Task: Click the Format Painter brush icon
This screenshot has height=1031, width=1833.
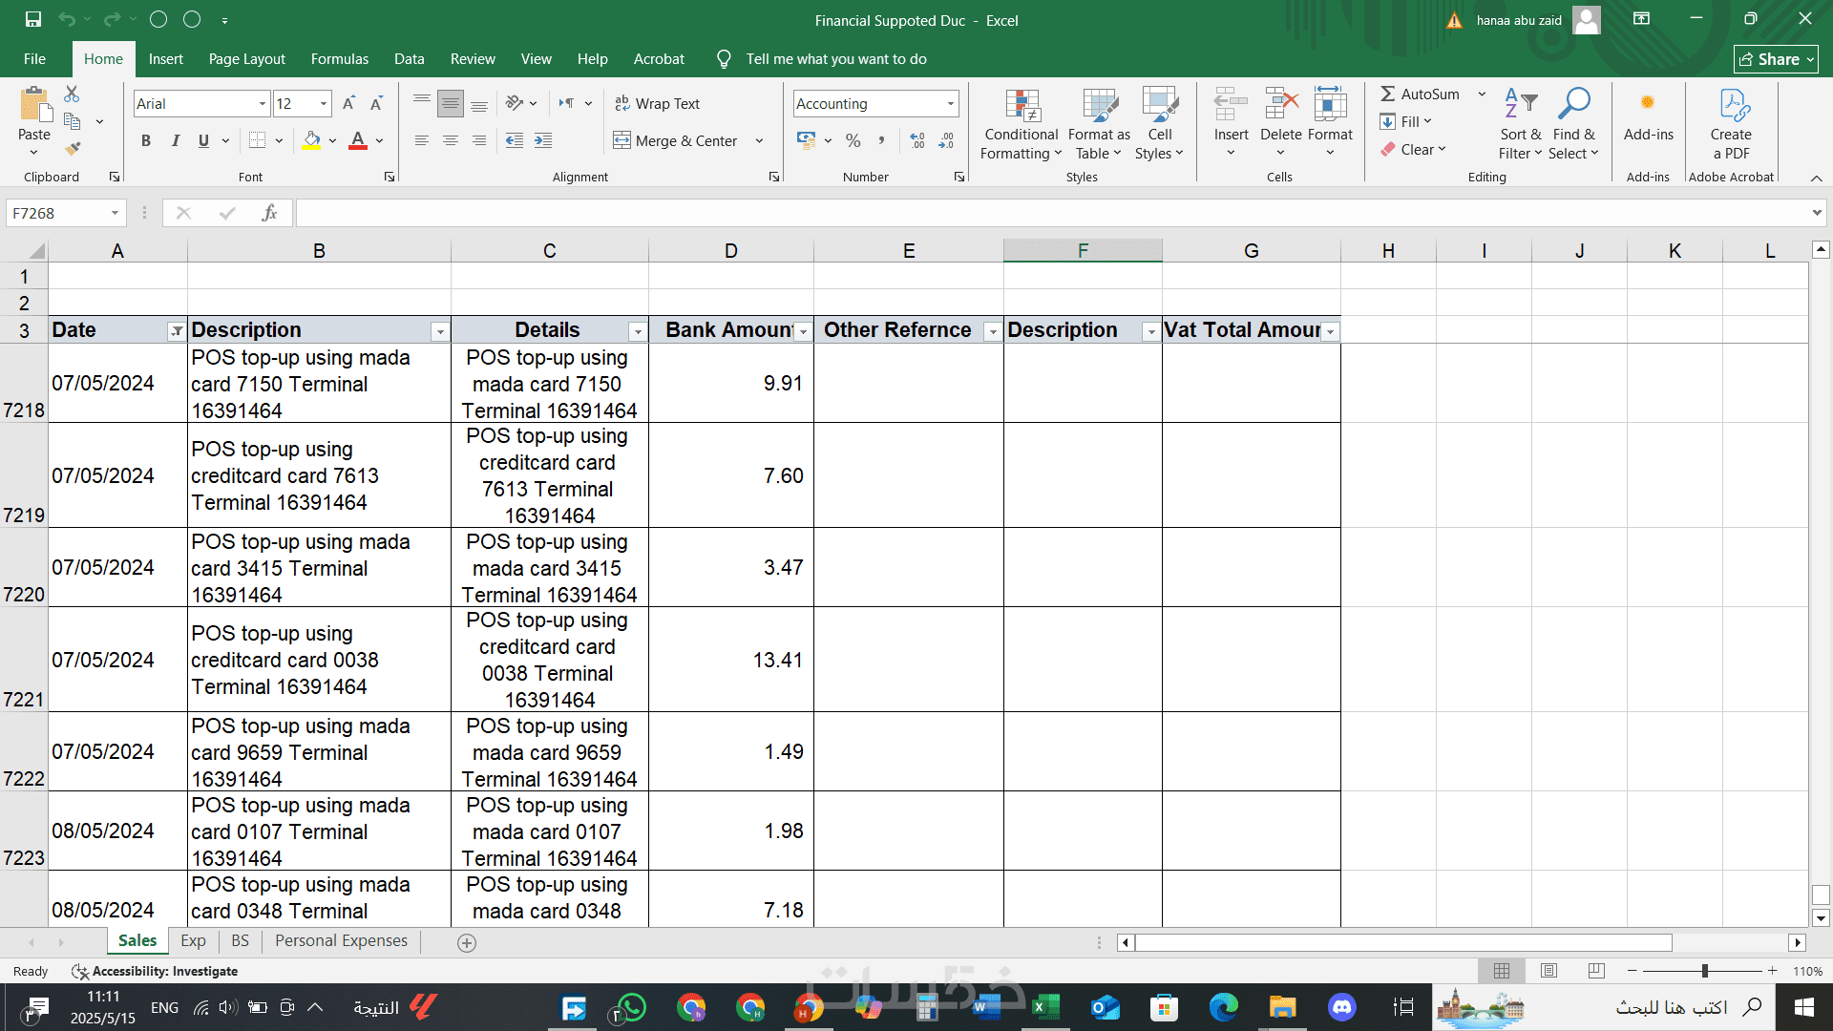Action: pos(73,149)
